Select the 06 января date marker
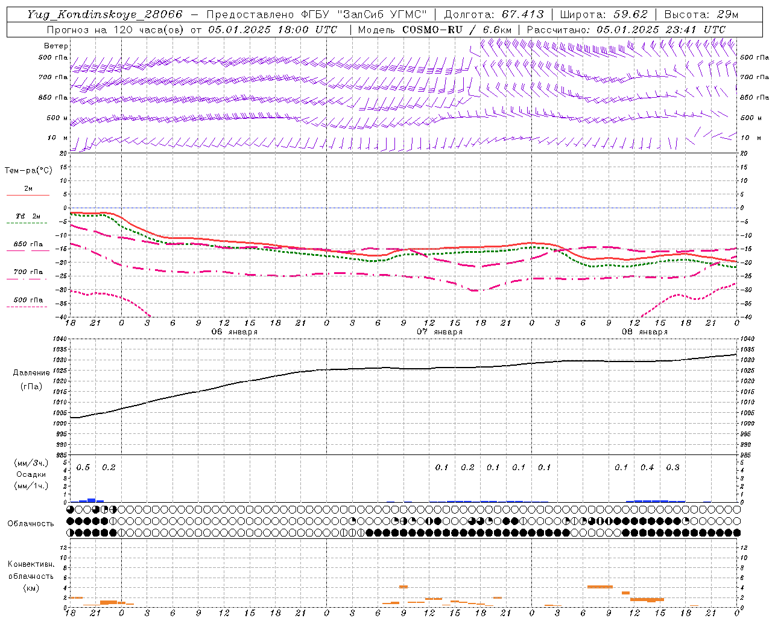Screen dimensions: 772x618 (x=235, y=332)
